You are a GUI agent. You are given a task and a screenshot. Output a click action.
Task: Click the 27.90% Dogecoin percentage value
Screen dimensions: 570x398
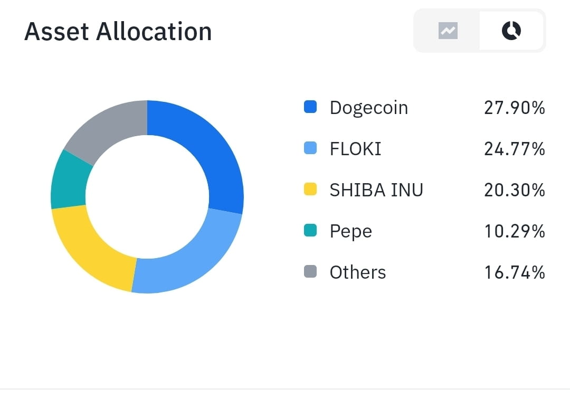pos(515,107)
